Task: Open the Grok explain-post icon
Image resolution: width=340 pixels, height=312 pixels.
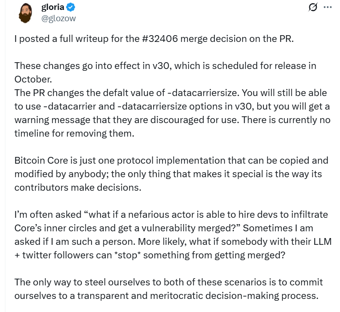Action: point(313,7)
